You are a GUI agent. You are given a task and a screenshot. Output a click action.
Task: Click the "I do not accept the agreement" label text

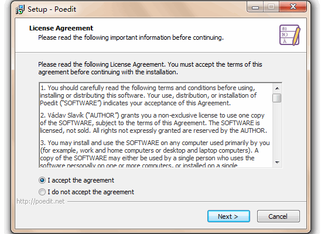(x=91, y=192)
